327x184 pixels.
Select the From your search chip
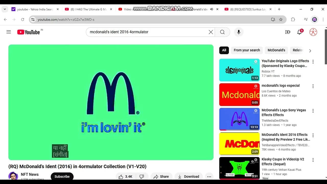[247, 50]
